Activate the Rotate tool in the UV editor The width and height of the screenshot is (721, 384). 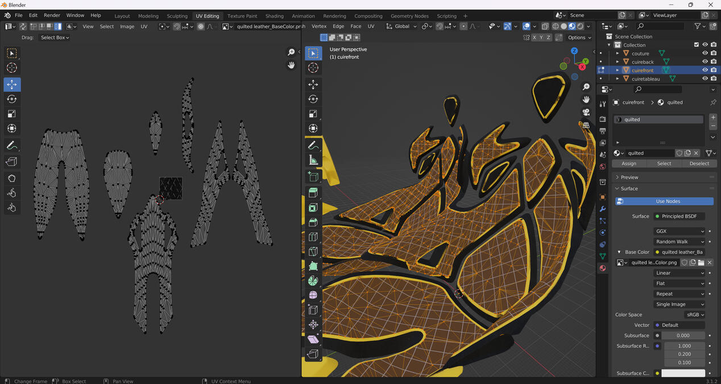pyautogui.click(x=11, y=99)
